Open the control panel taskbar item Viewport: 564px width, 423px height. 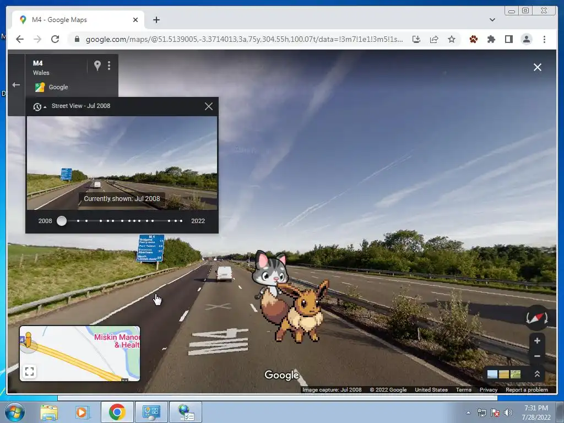pos(151,412)
